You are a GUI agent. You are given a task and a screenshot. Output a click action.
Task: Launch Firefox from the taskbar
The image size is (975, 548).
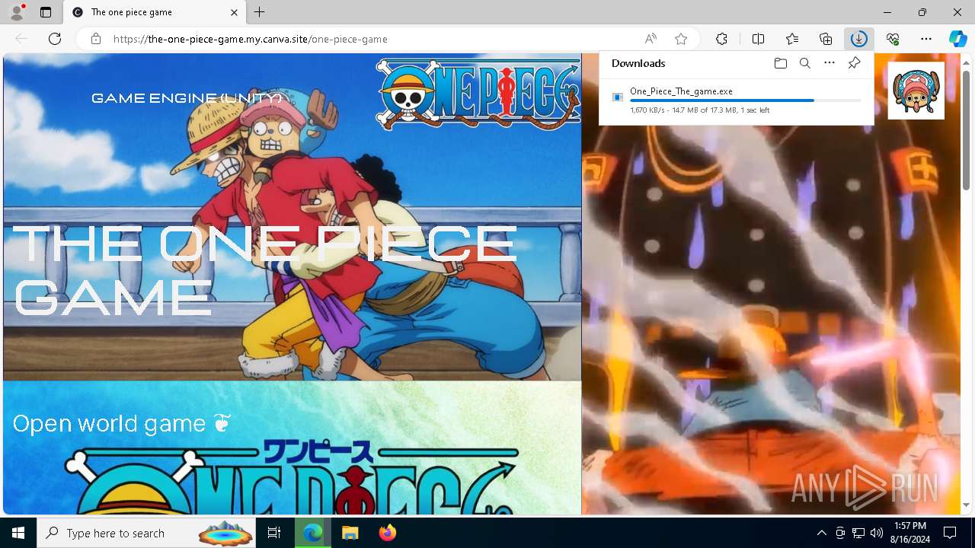point(387,533)
